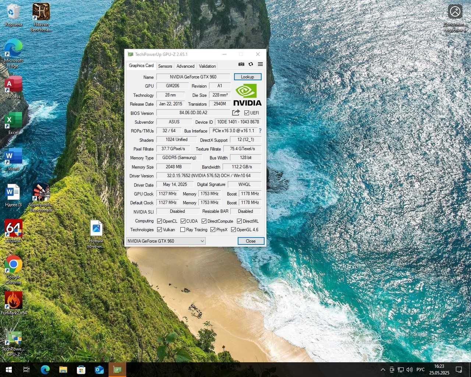Open Outlook from the taskbar
Screen dimensions: 471x377
click(99, 370)
